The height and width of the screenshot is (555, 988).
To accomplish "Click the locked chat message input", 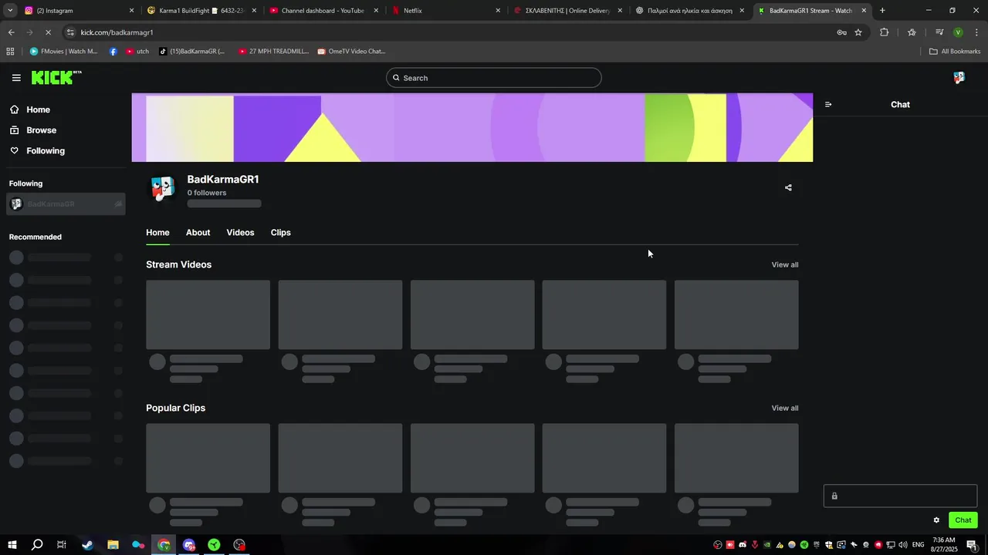I will coord(900,496).
